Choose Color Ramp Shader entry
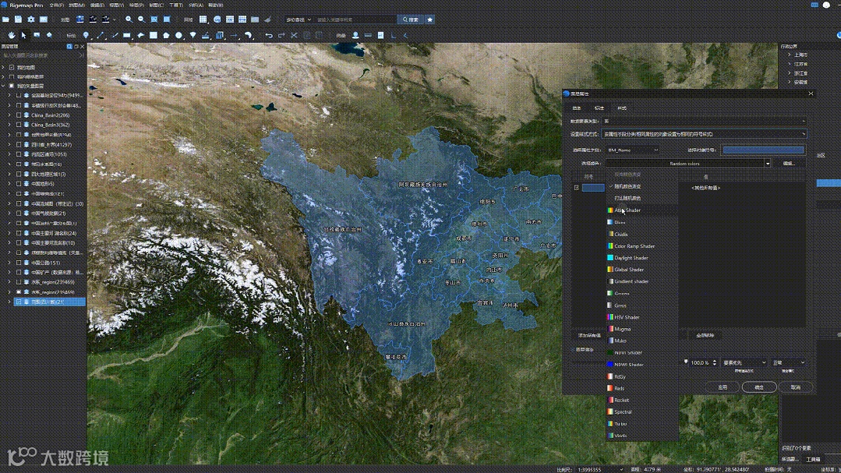Screen dimensions: 841x473 642,246
